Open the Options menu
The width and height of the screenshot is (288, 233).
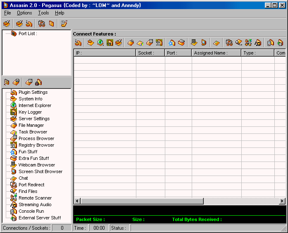[x=24, y=13]
